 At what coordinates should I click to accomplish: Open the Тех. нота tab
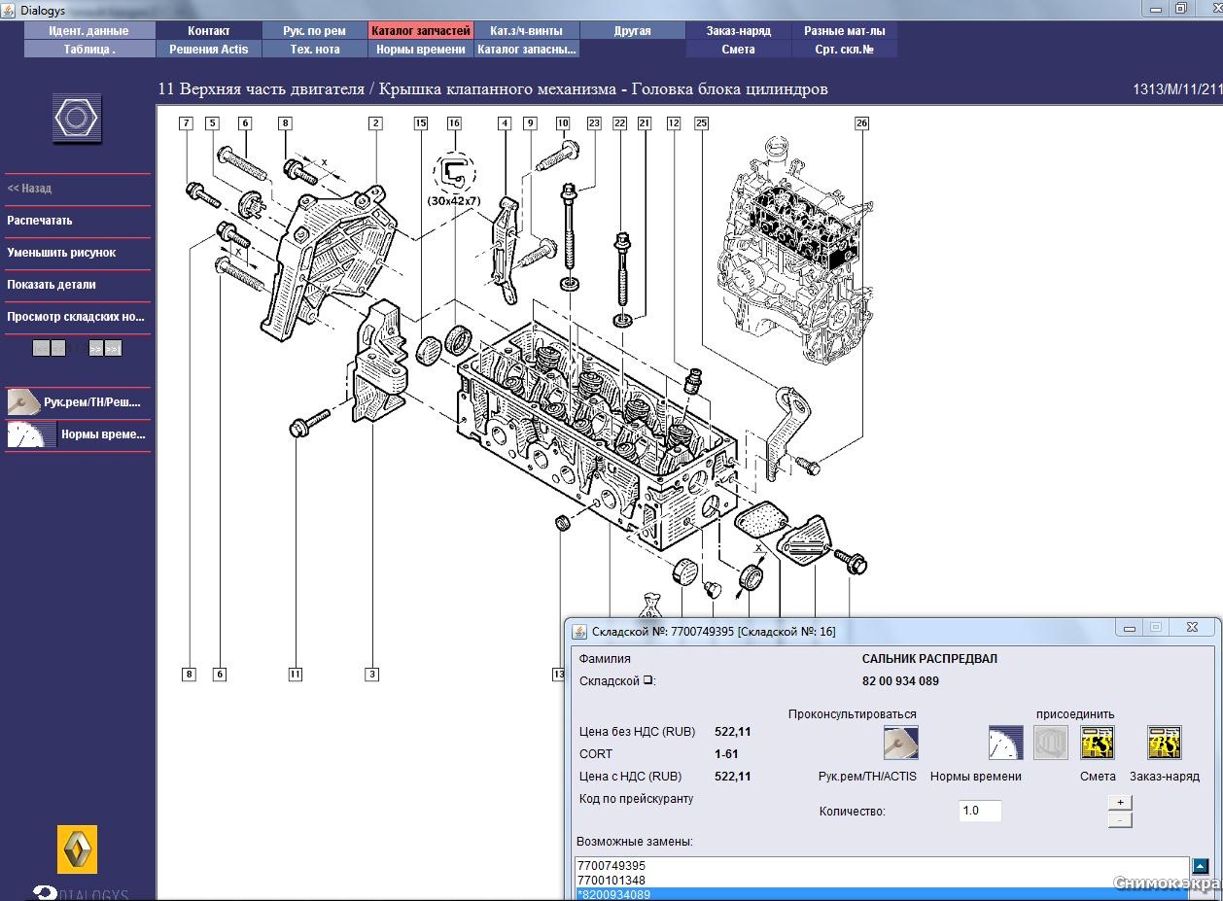click(x=315, y=50)
